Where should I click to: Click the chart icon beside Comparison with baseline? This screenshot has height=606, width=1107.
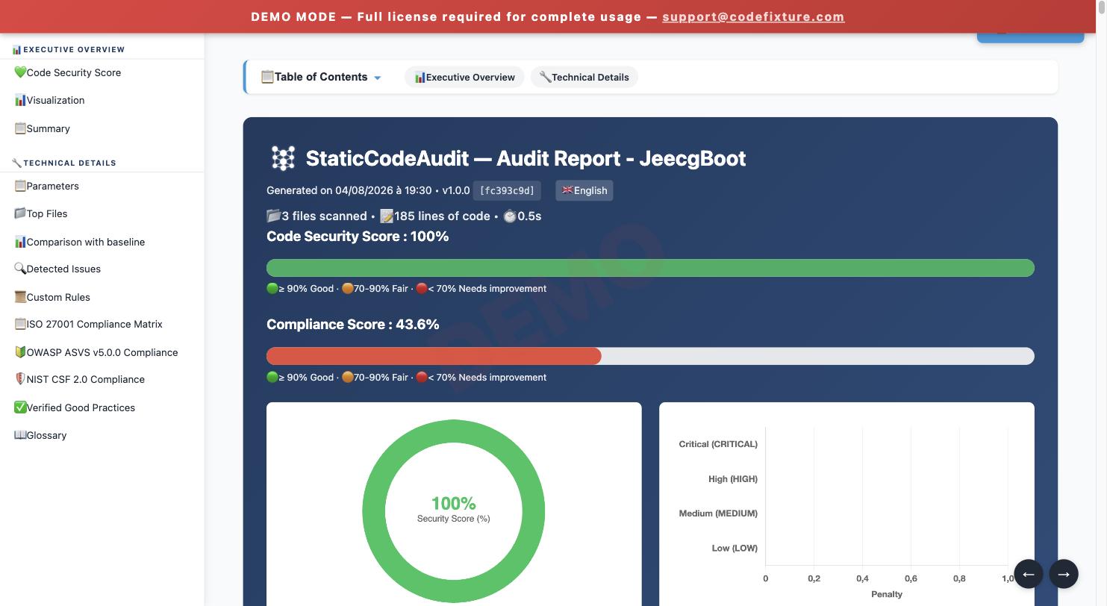[x=20, y=242]
